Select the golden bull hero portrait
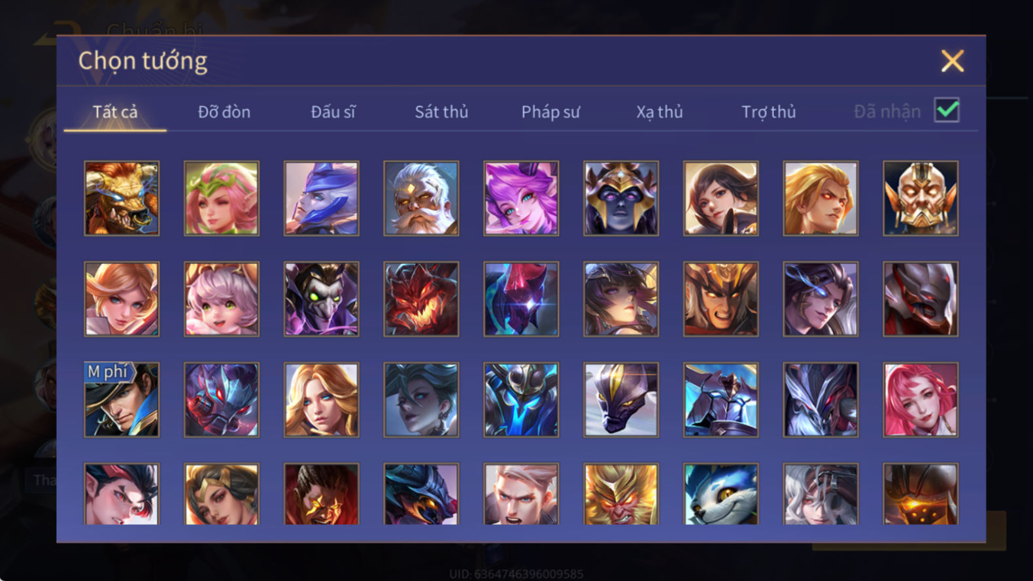The width and height of the screenshot is (1033, 581). tap(122, 199)
